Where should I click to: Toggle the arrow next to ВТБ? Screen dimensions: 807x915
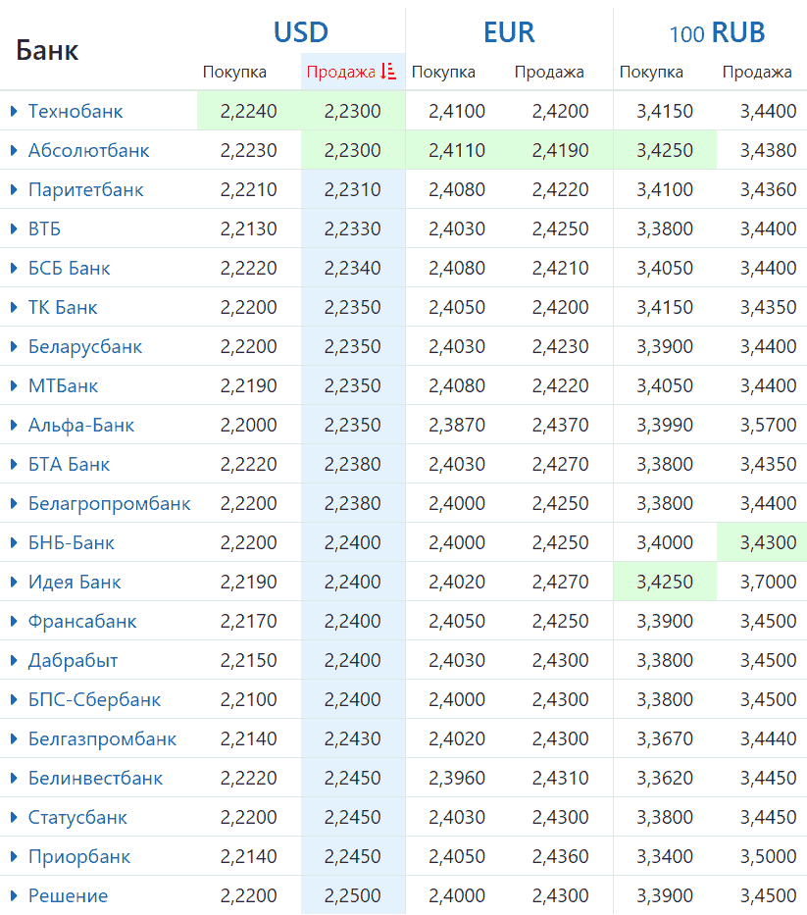click(14, 229)
